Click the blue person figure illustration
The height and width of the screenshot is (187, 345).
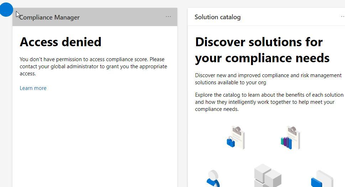click(213, 178)
